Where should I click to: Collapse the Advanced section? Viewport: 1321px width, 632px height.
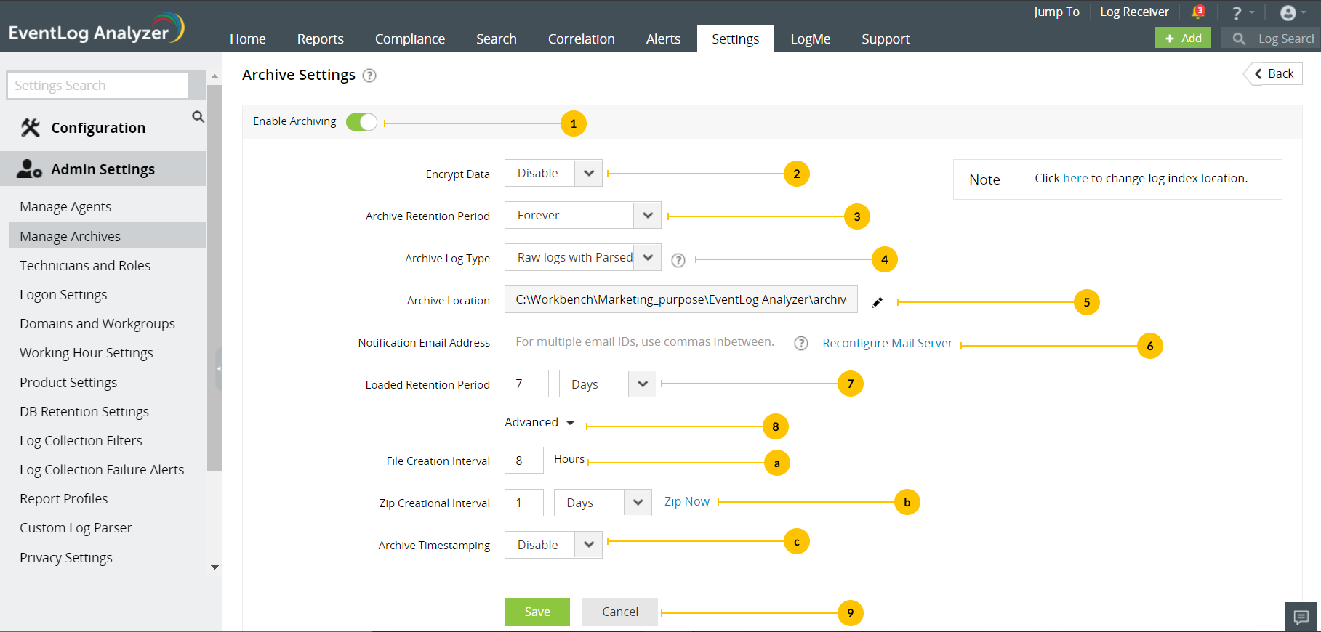(539, 422)
